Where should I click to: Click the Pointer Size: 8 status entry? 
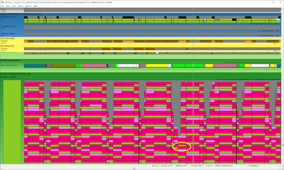point(197,166)
